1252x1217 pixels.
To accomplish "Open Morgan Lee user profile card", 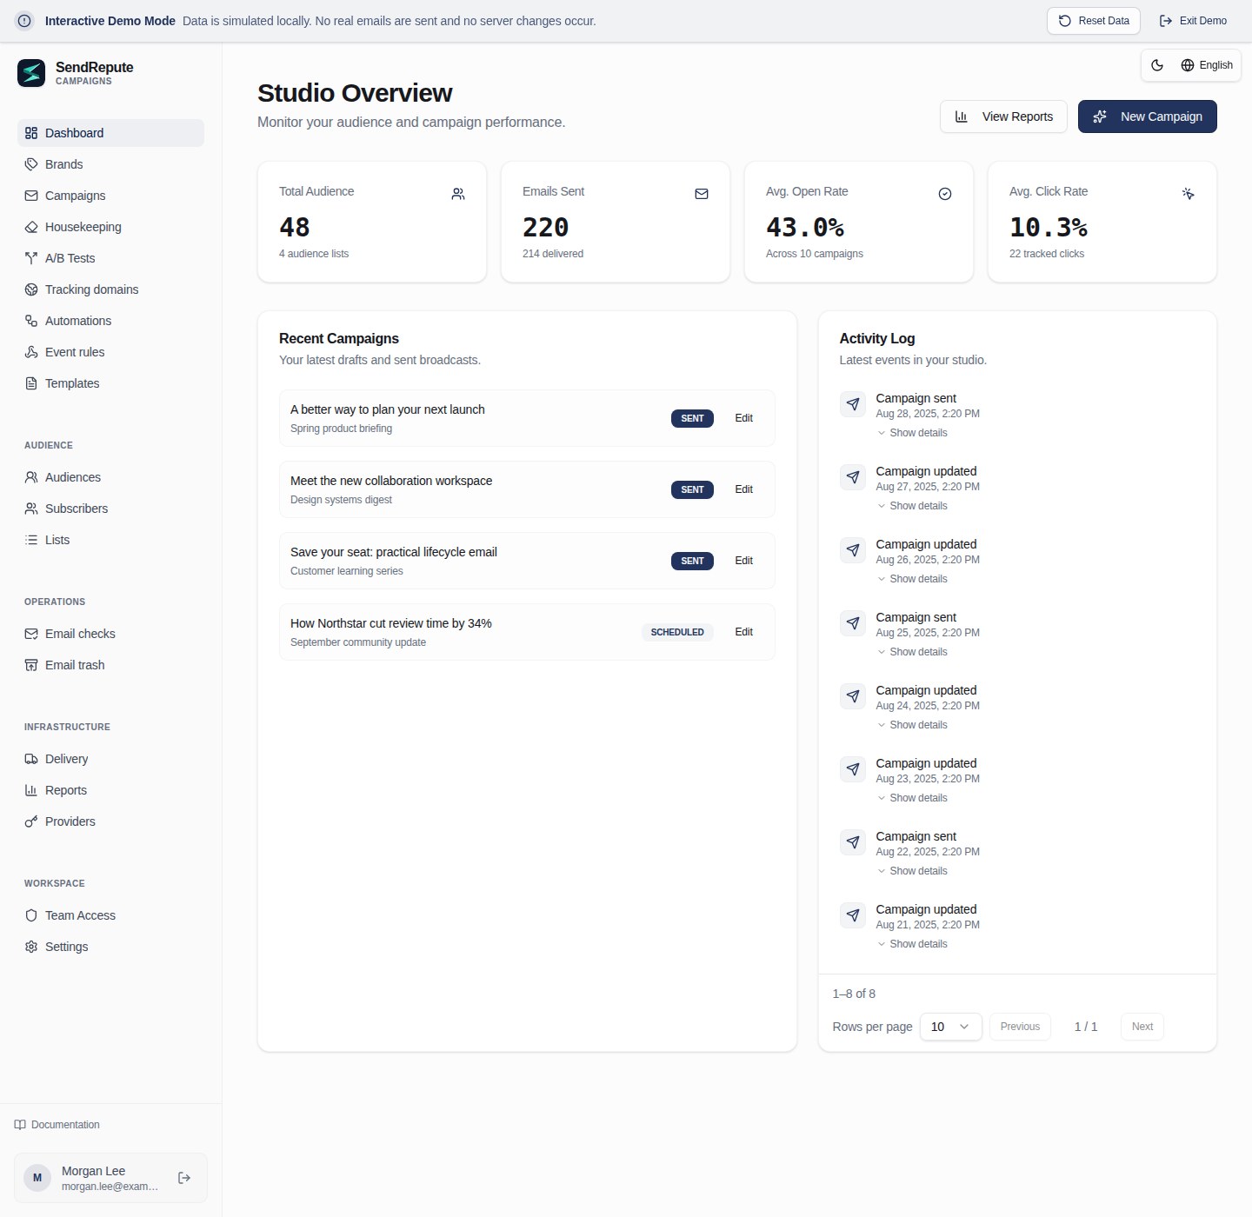I will click(110, 1178).
